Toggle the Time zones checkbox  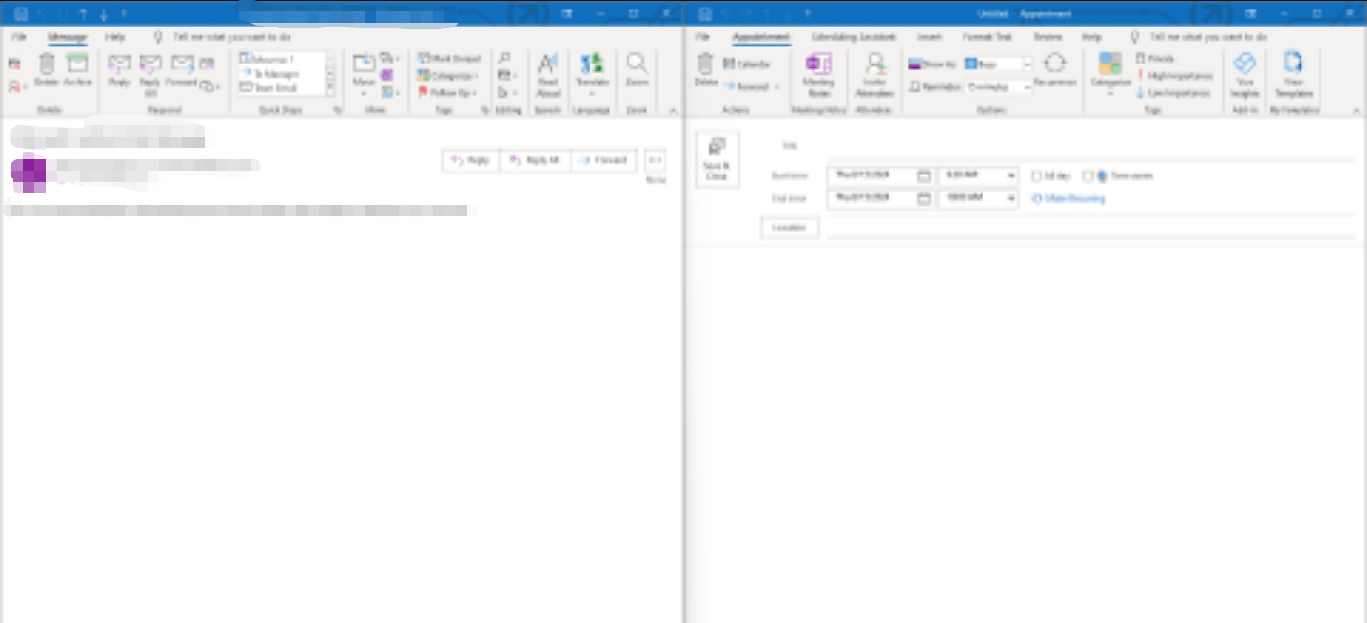[x=1089, y=176]
